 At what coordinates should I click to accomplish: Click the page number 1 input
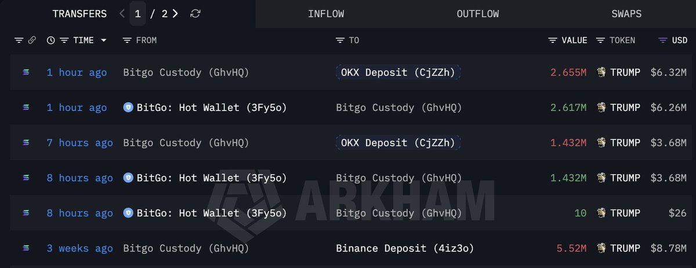tap(137, 13)
